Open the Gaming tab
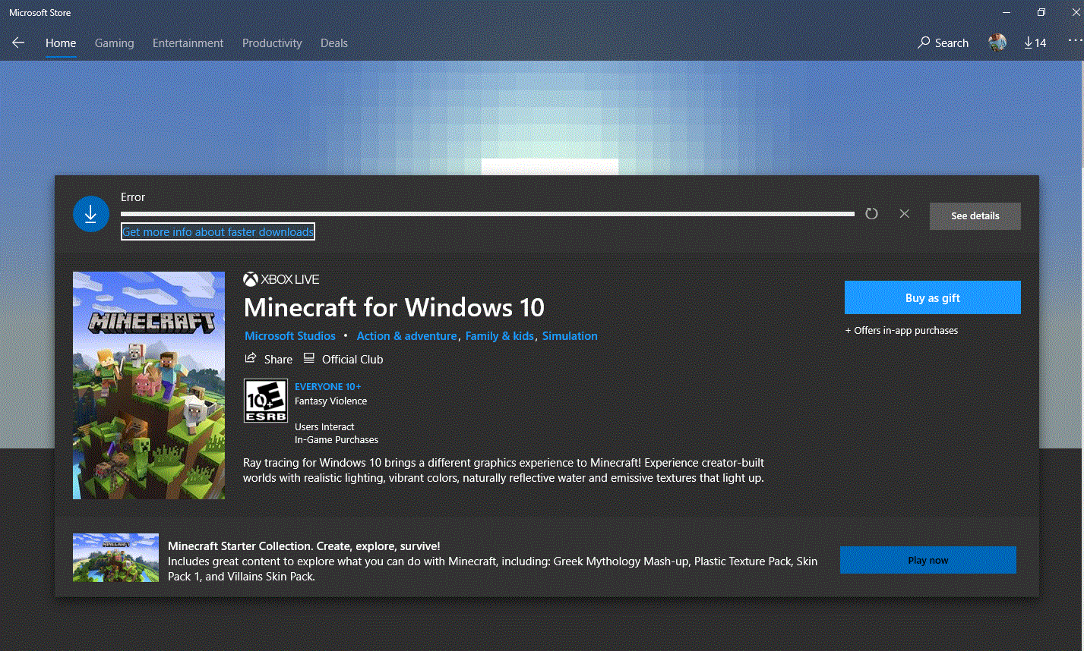This screenshot has width=1084, height=651. click(115, 43)
